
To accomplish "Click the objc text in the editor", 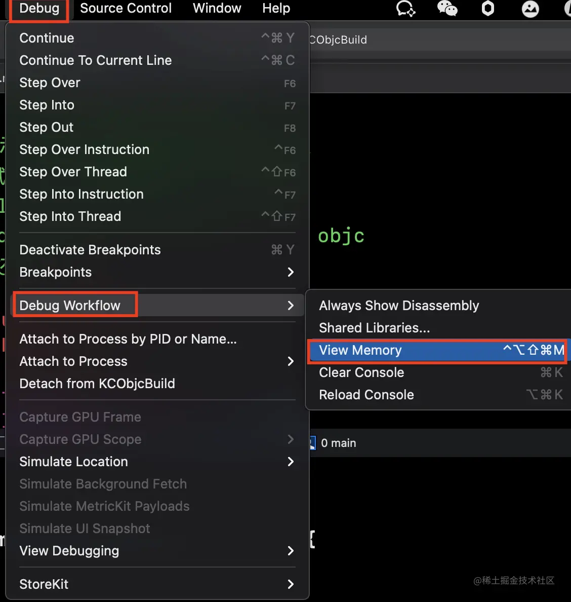I will (x=341, y=236).
